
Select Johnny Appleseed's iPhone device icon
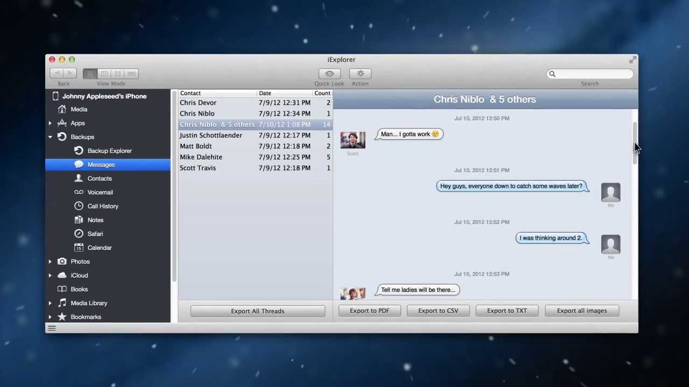click(55, 96)
